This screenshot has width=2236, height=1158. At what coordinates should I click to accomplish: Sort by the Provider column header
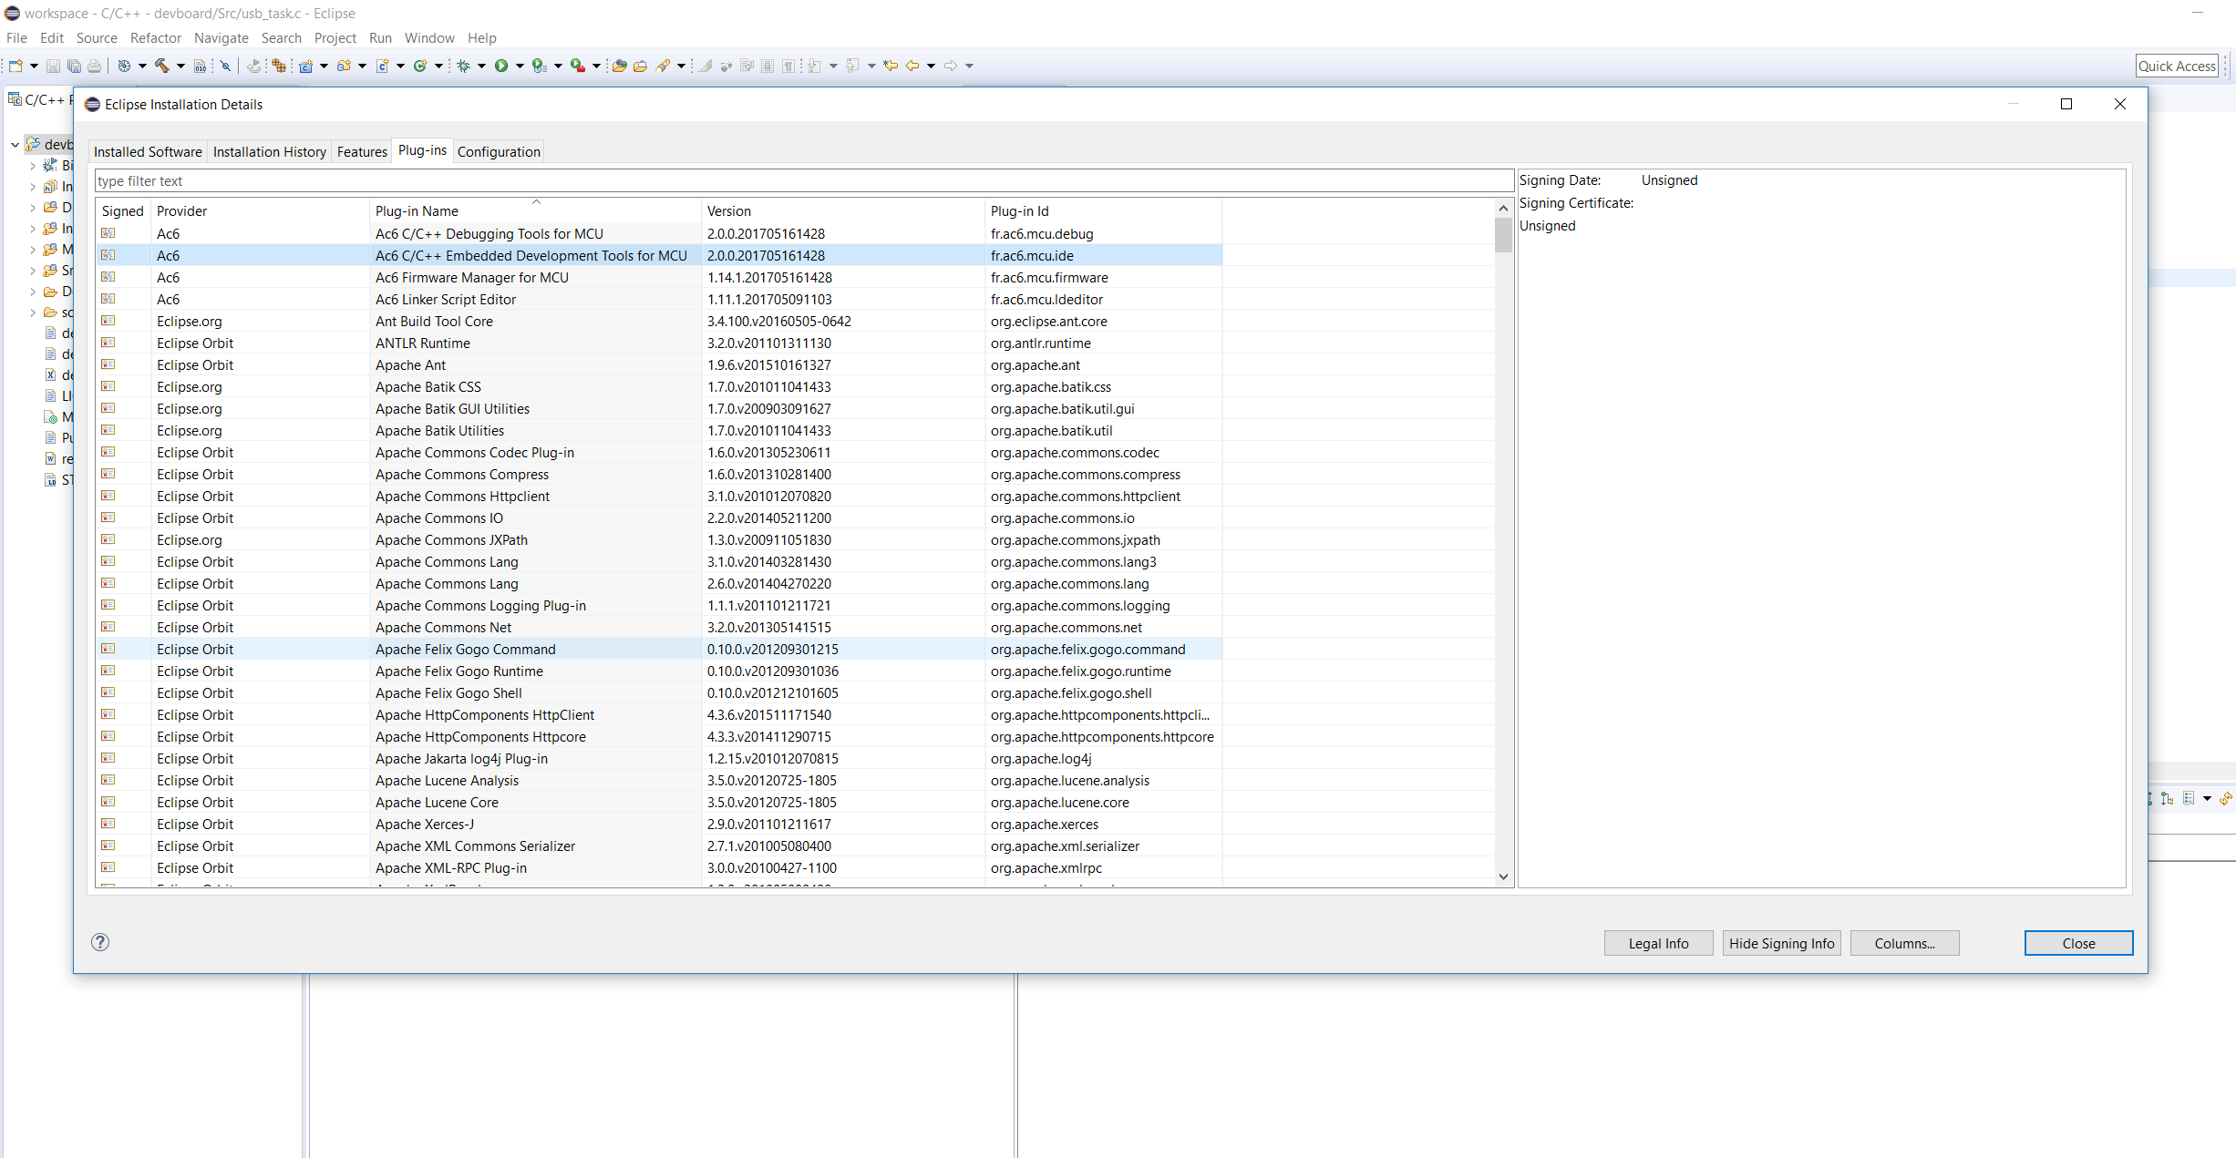coord(260,211)
